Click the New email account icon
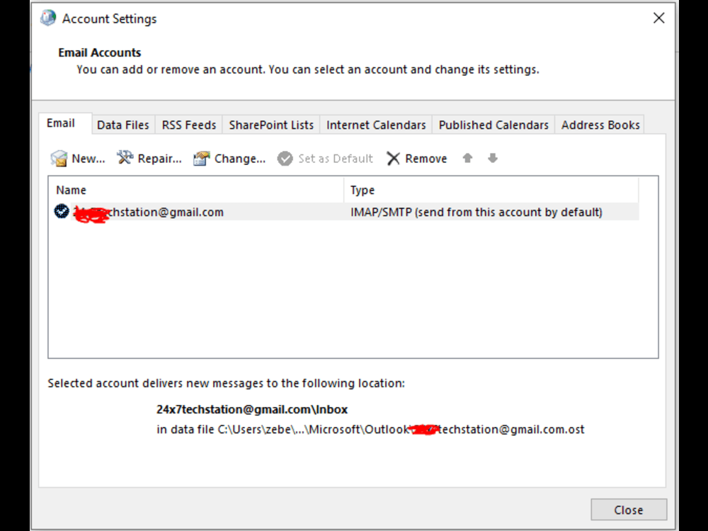Viewport: 708px width, 531px height. [x=59, y=158]
